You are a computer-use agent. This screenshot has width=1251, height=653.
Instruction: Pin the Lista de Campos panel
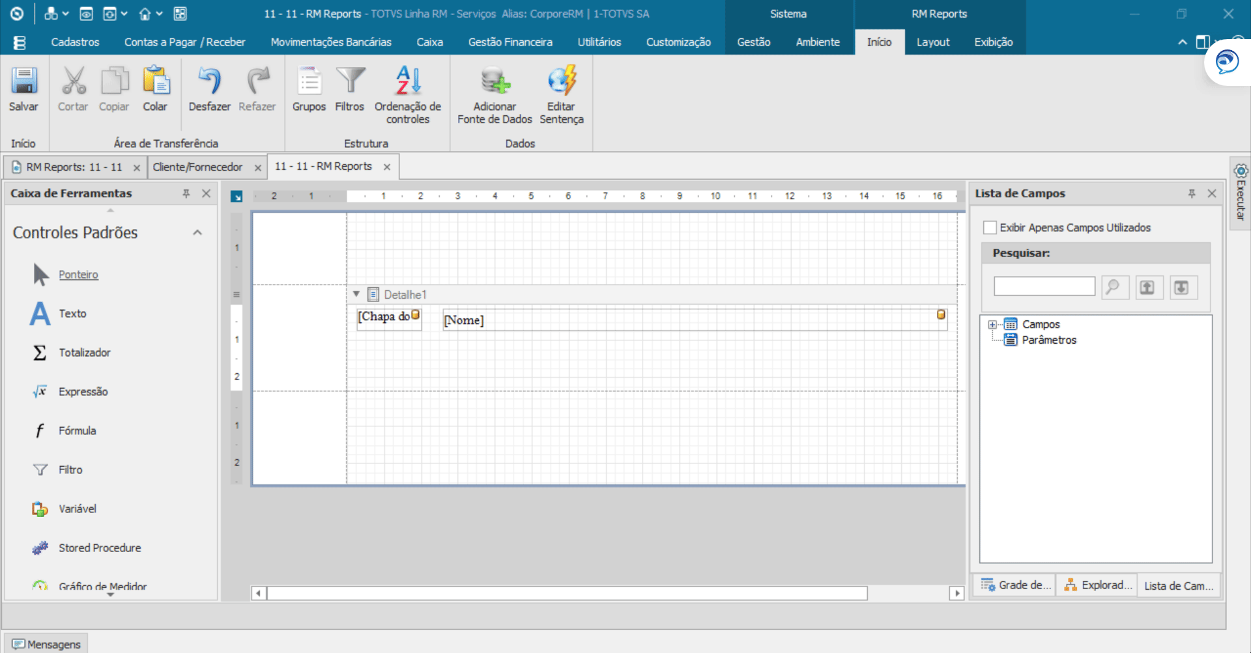coord(1192,193)
